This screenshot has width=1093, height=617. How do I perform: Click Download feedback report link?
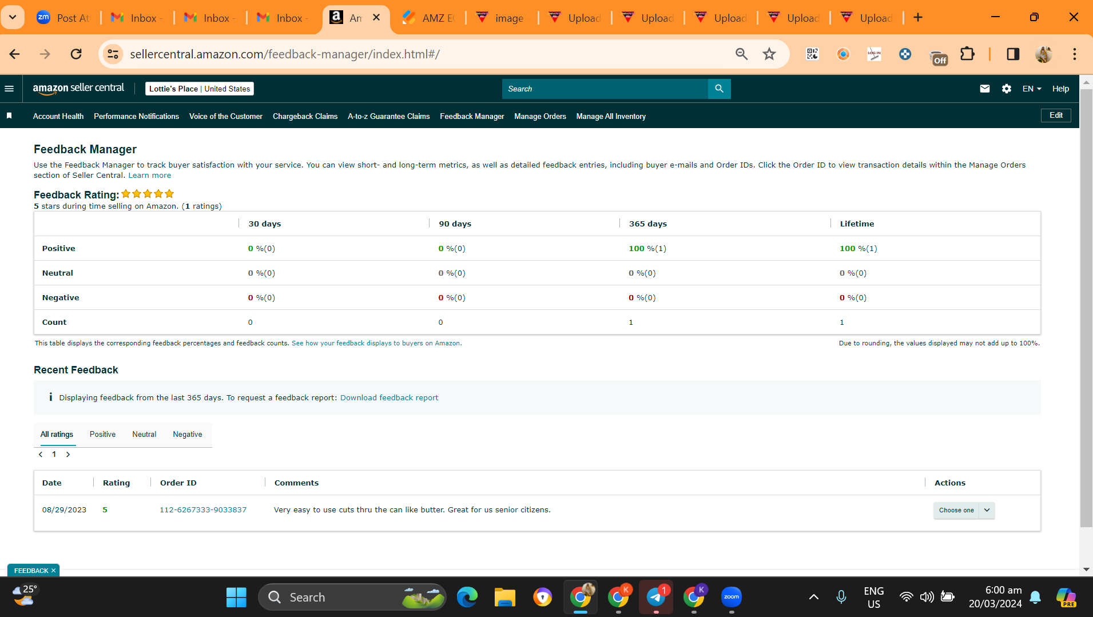[x=389, y=397]
